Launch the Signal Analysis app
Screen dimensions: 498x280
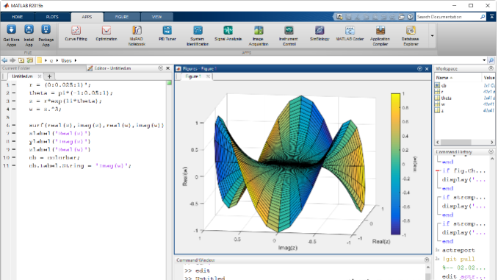[x=228, y=33]
